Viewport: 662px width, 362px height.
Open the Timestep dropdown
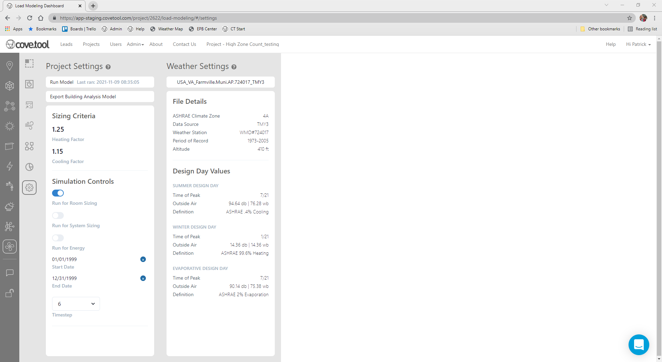tap(76, 304)
